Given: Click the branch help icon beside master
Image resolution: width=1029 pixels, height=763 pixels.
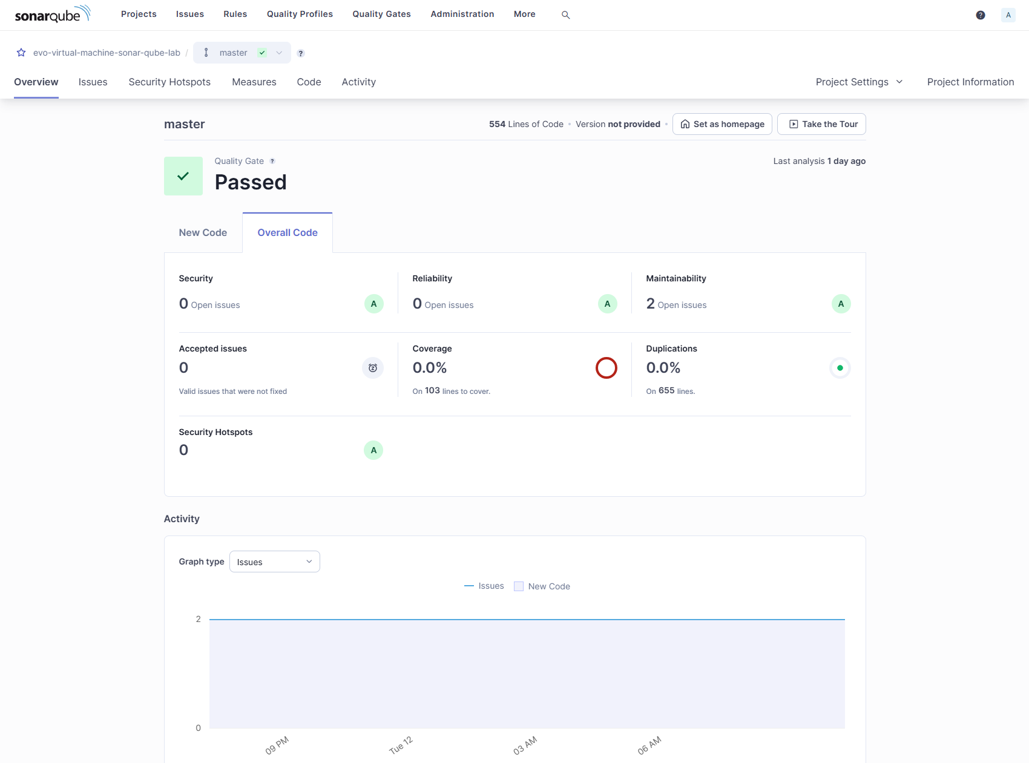Looking at the screenshot, I should pyautogui.click(x=301, y=53).
